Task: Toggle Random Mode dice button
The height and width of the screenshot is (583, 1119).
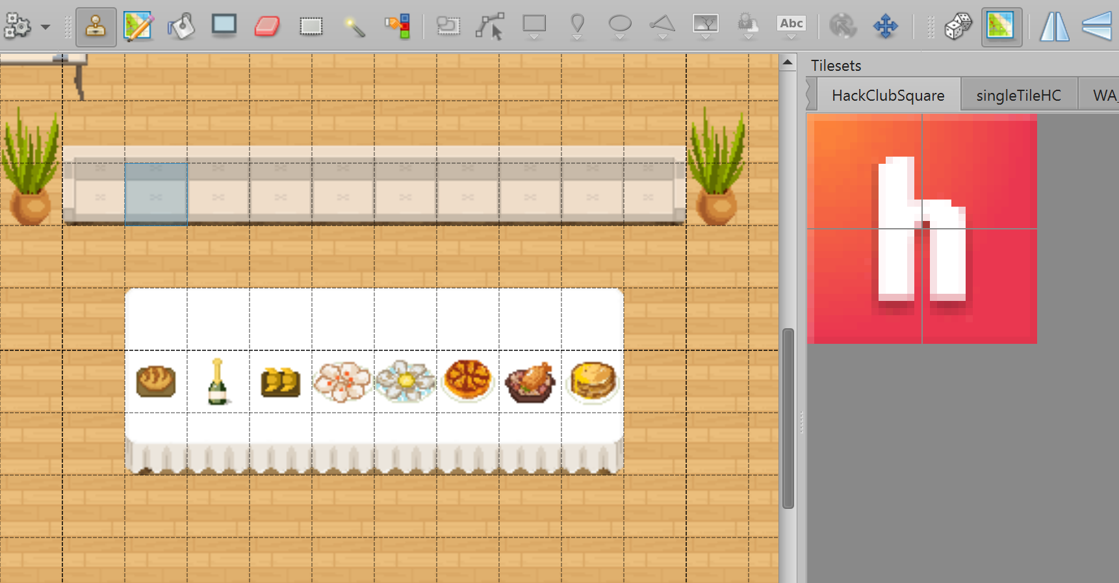Action: coord(958,27)
